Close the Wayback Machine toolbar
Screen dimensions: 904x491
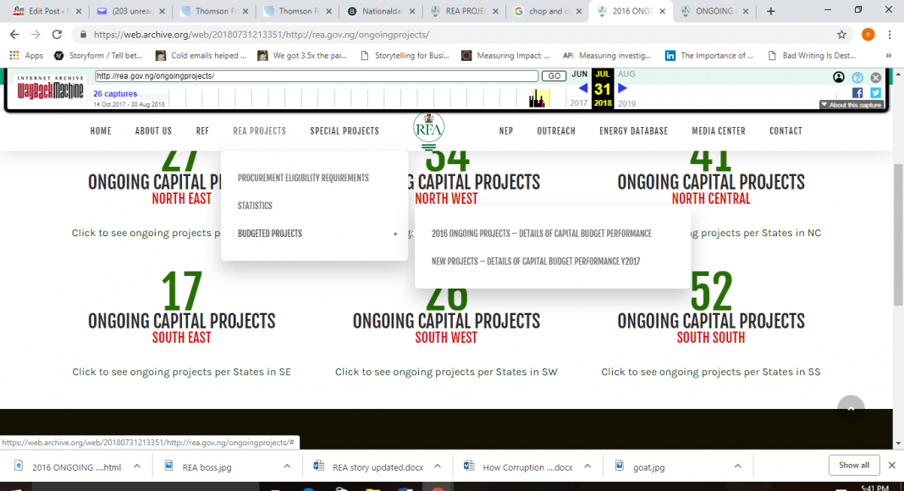pyautogui.click(x=876, y=77)
